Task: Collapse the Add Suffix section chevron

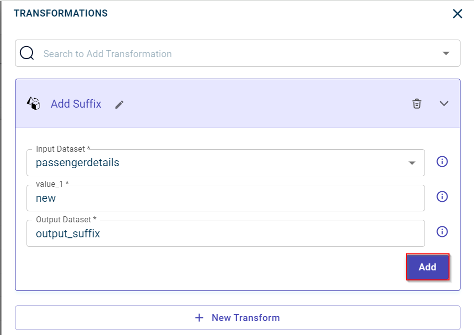Action: 443,104
